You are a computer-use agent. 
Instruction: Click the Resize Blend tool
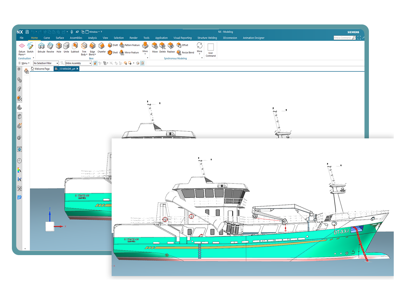coord(185,52)
